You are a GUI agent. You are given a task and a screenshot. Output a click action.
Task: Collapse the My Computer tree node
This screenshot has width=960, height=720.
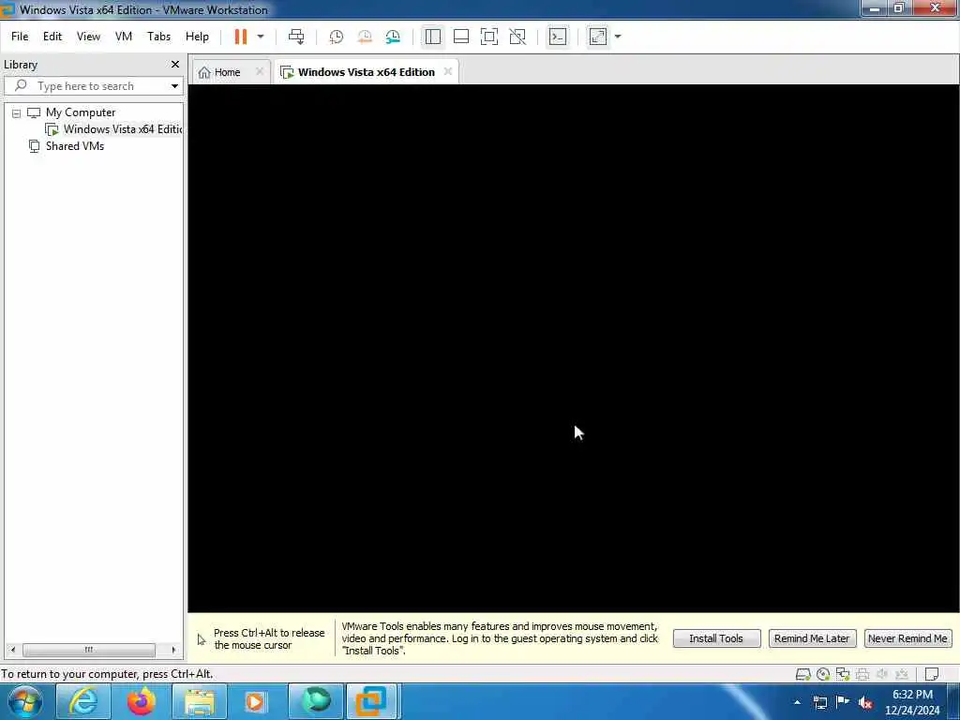(17, 113)
